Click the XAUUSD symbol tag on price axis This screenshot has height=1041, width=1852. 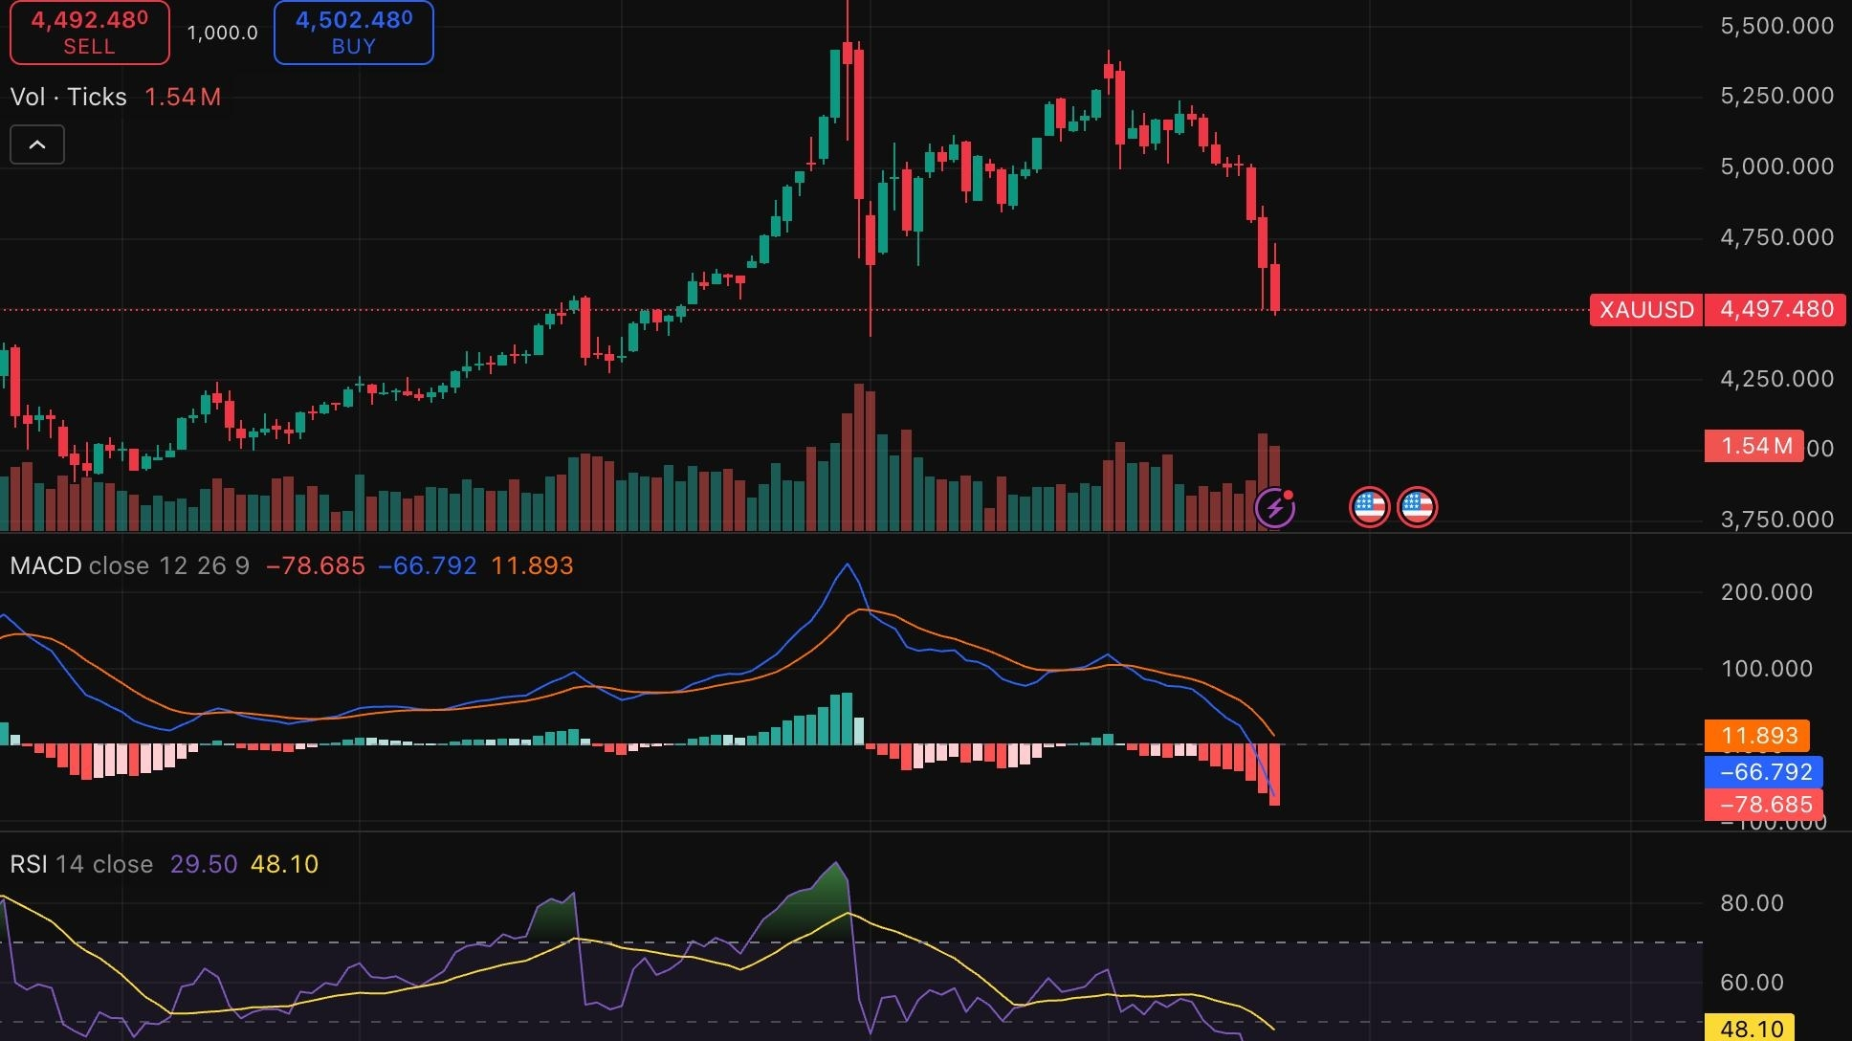(1646, 310)
